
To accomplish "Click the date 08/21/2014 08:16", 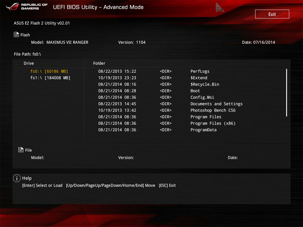I will click(117, 84).
